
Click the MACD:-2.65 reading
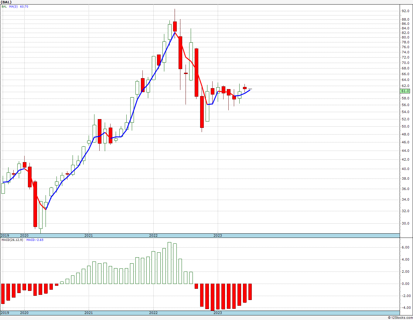[35, 240]
